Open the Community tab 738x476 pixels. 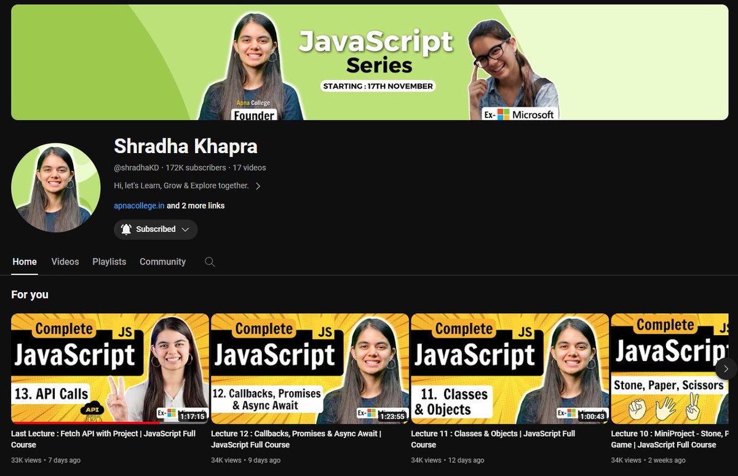[162, 262]
